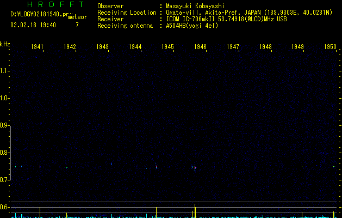342x218 pixels.
Task: Click frequency axis label 1.1
Action: point(4,71)
